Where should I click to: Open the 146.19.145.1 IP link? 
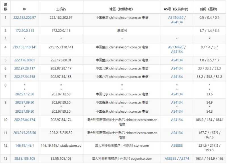tap(25, 146)
